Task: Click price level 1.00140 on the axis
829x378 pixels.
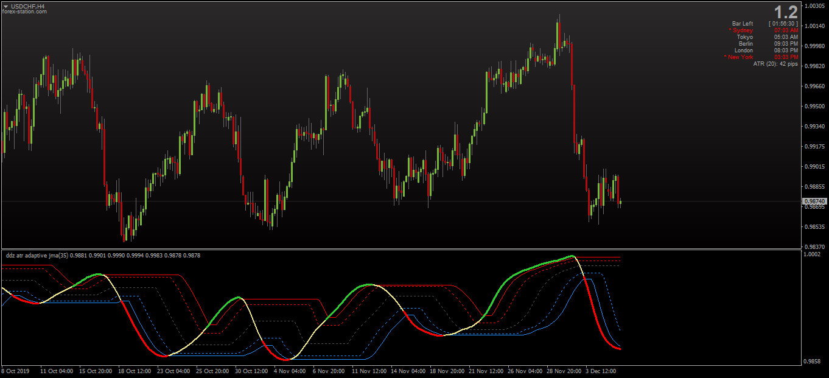Action: [x=814, y=26]
